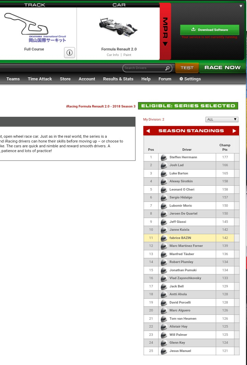Image resolution: width=247 pixels, height=365 pixels.
Task: Select driver name Marc Alguero
Action: [180, 310]
